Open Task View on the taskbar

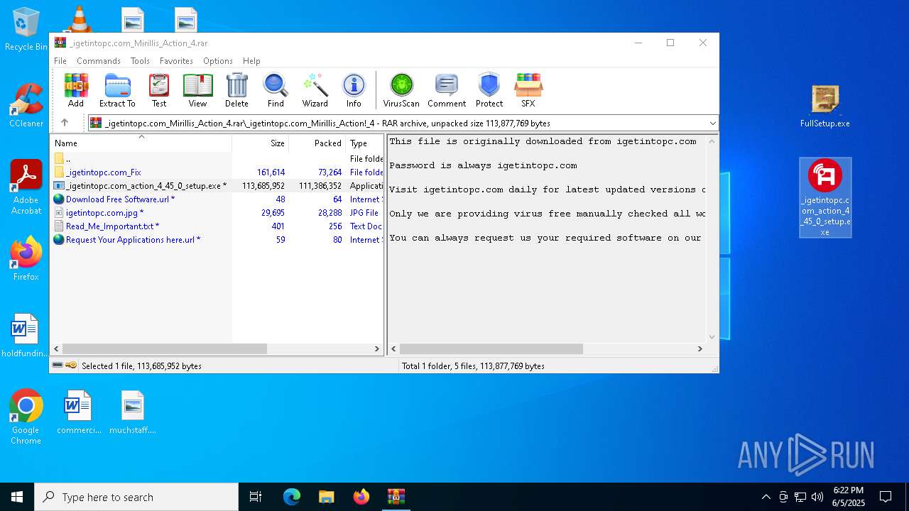tap(256, 497)
